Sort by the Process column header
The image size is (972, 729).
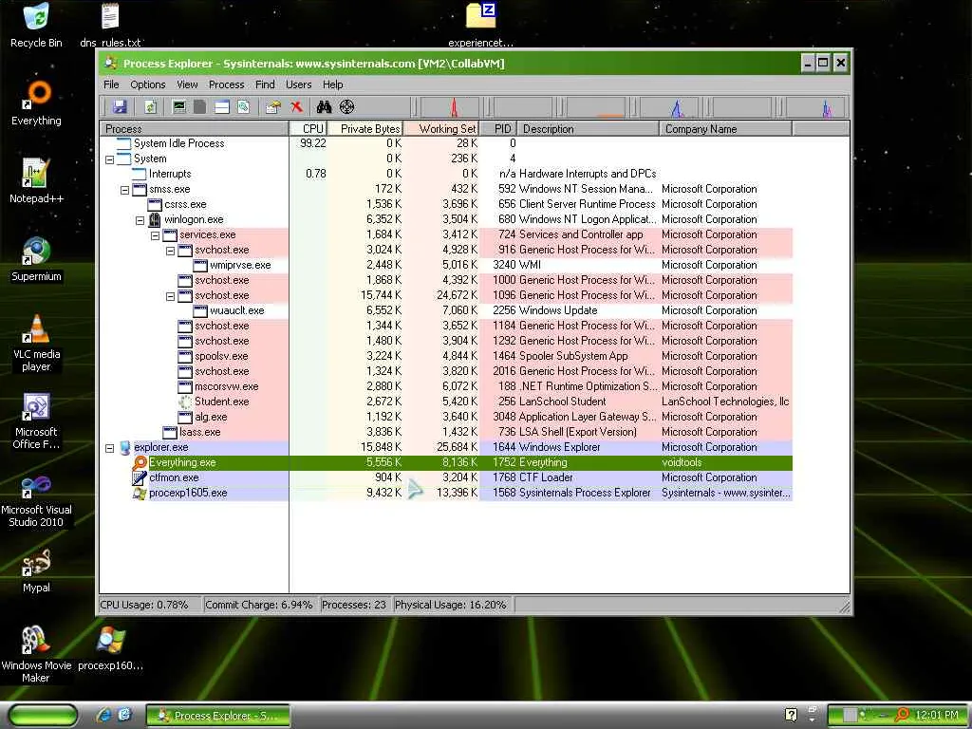tap(195, 129)
